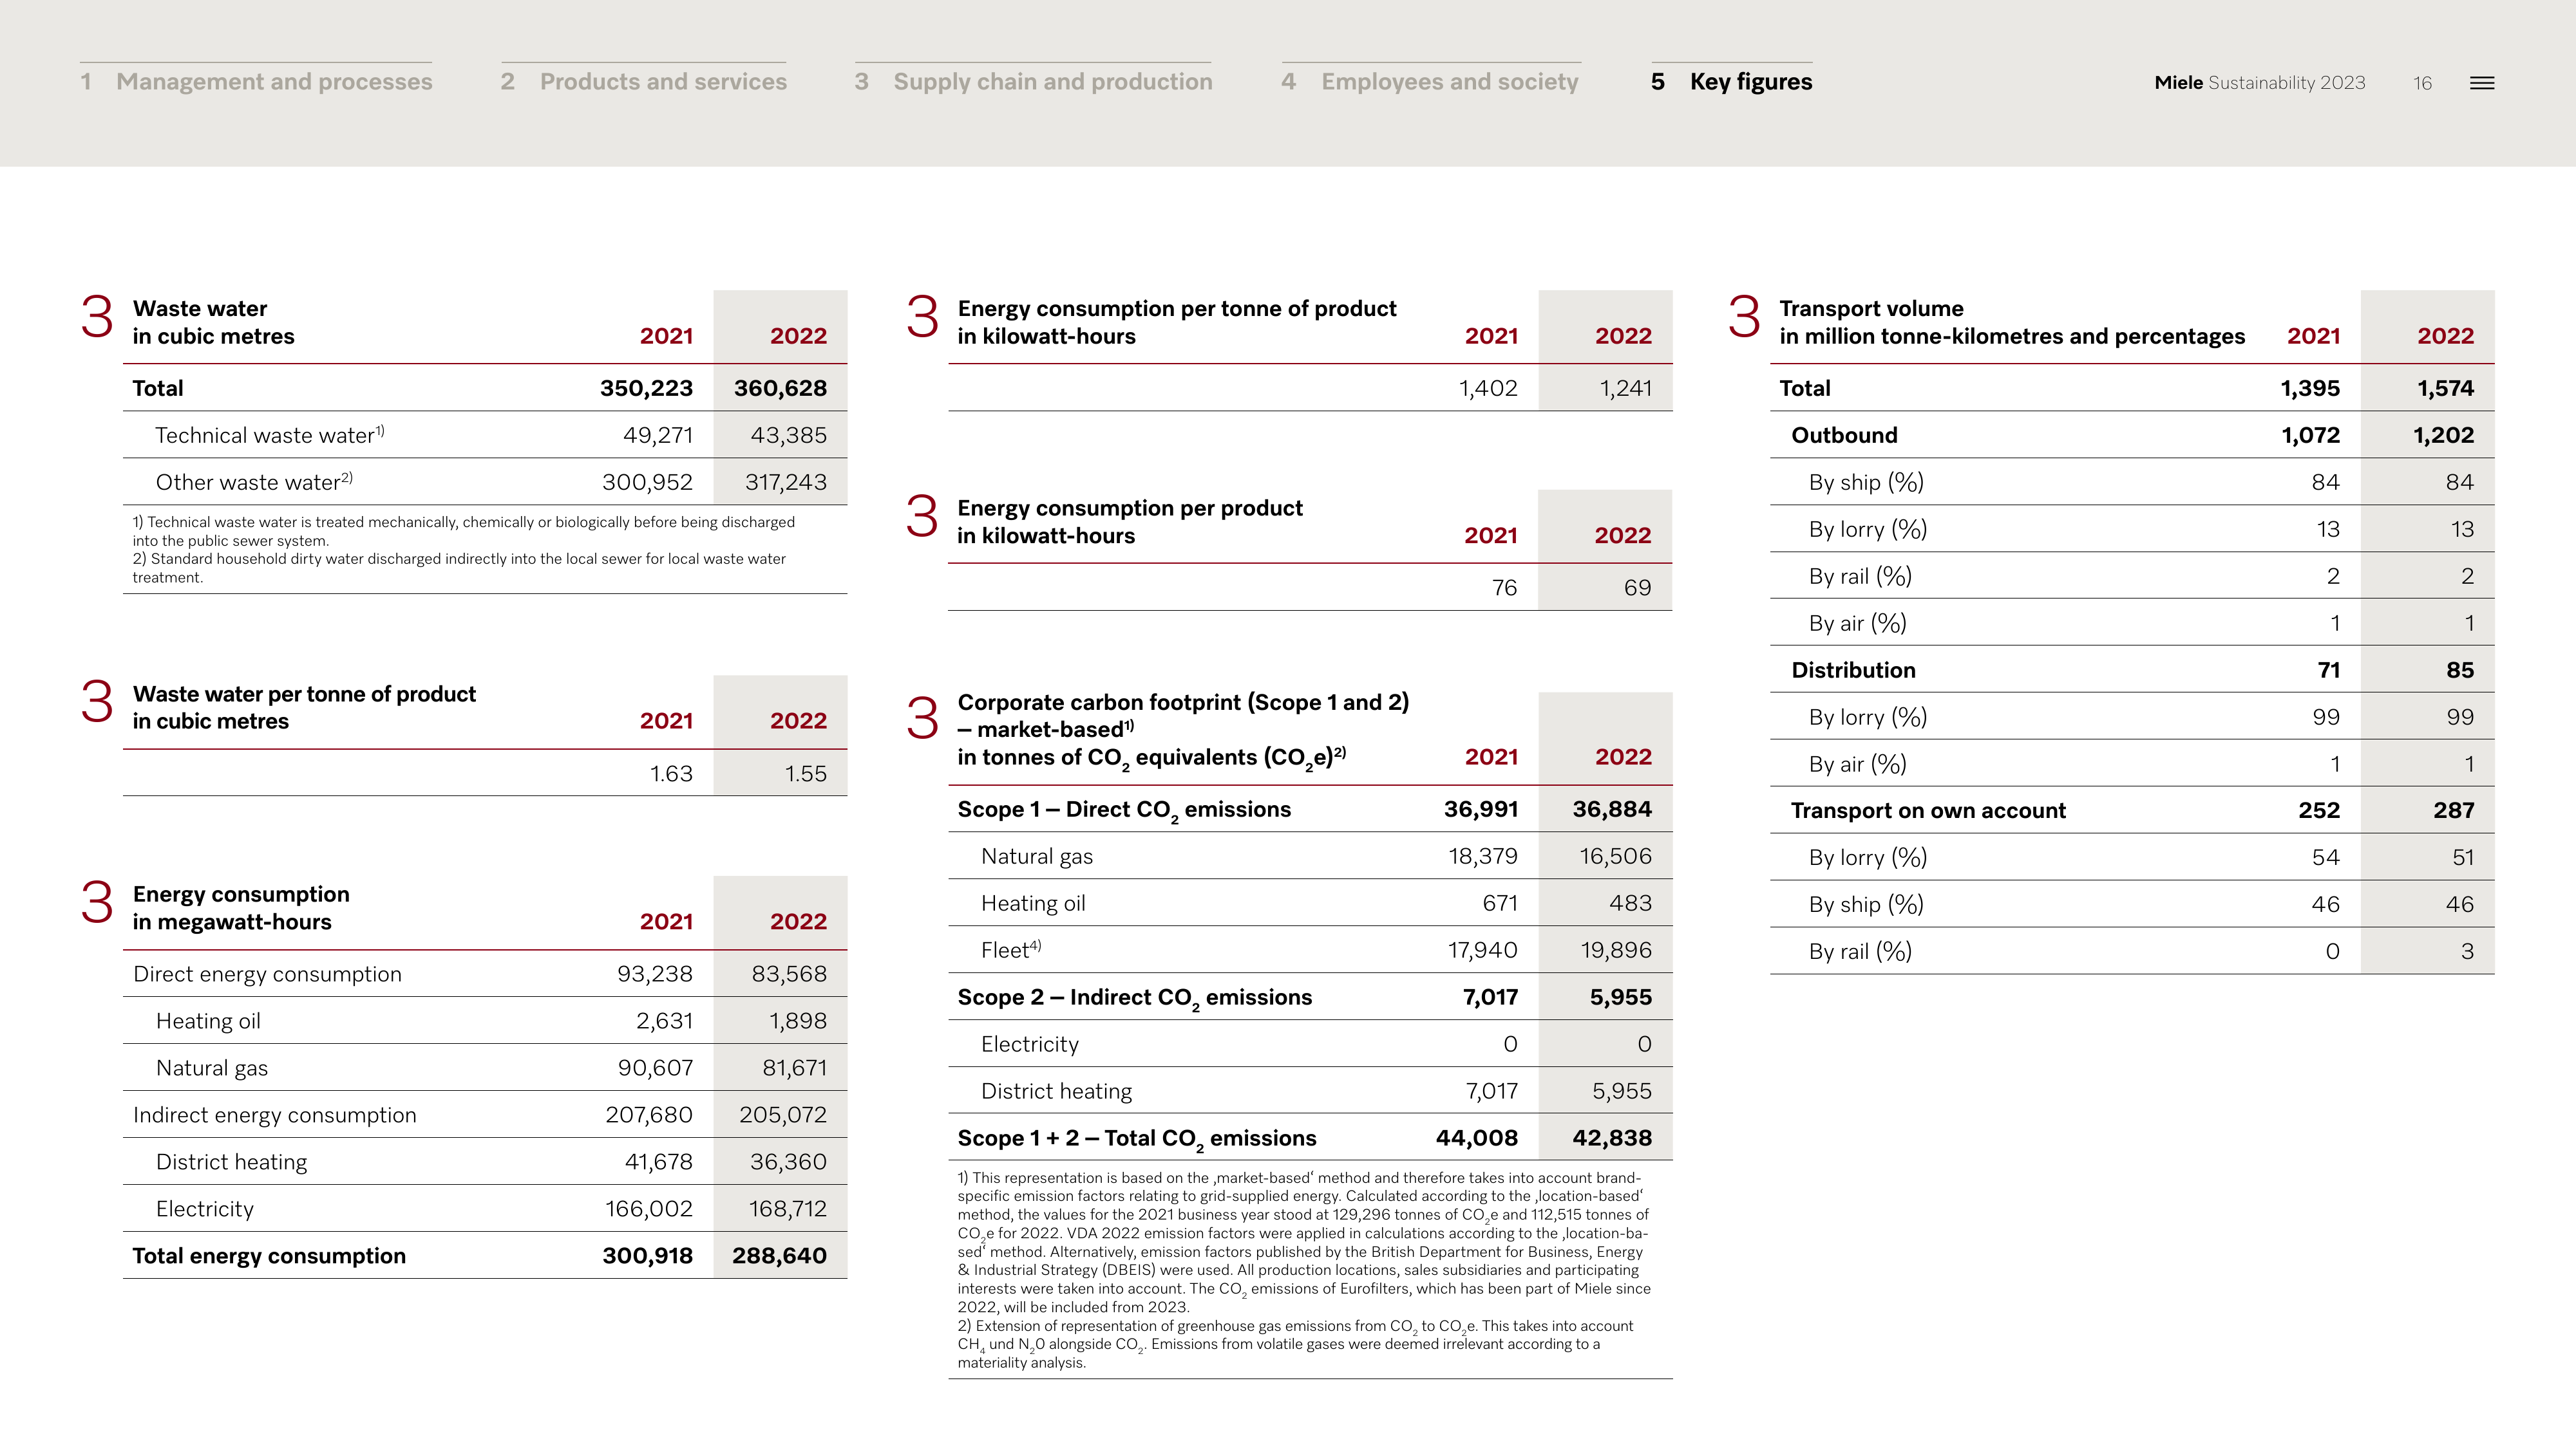The height and width of the screenshot is (1448, 2576).
Task: Click energy Electricity value 168,712
Action: tap(788, 1209)
